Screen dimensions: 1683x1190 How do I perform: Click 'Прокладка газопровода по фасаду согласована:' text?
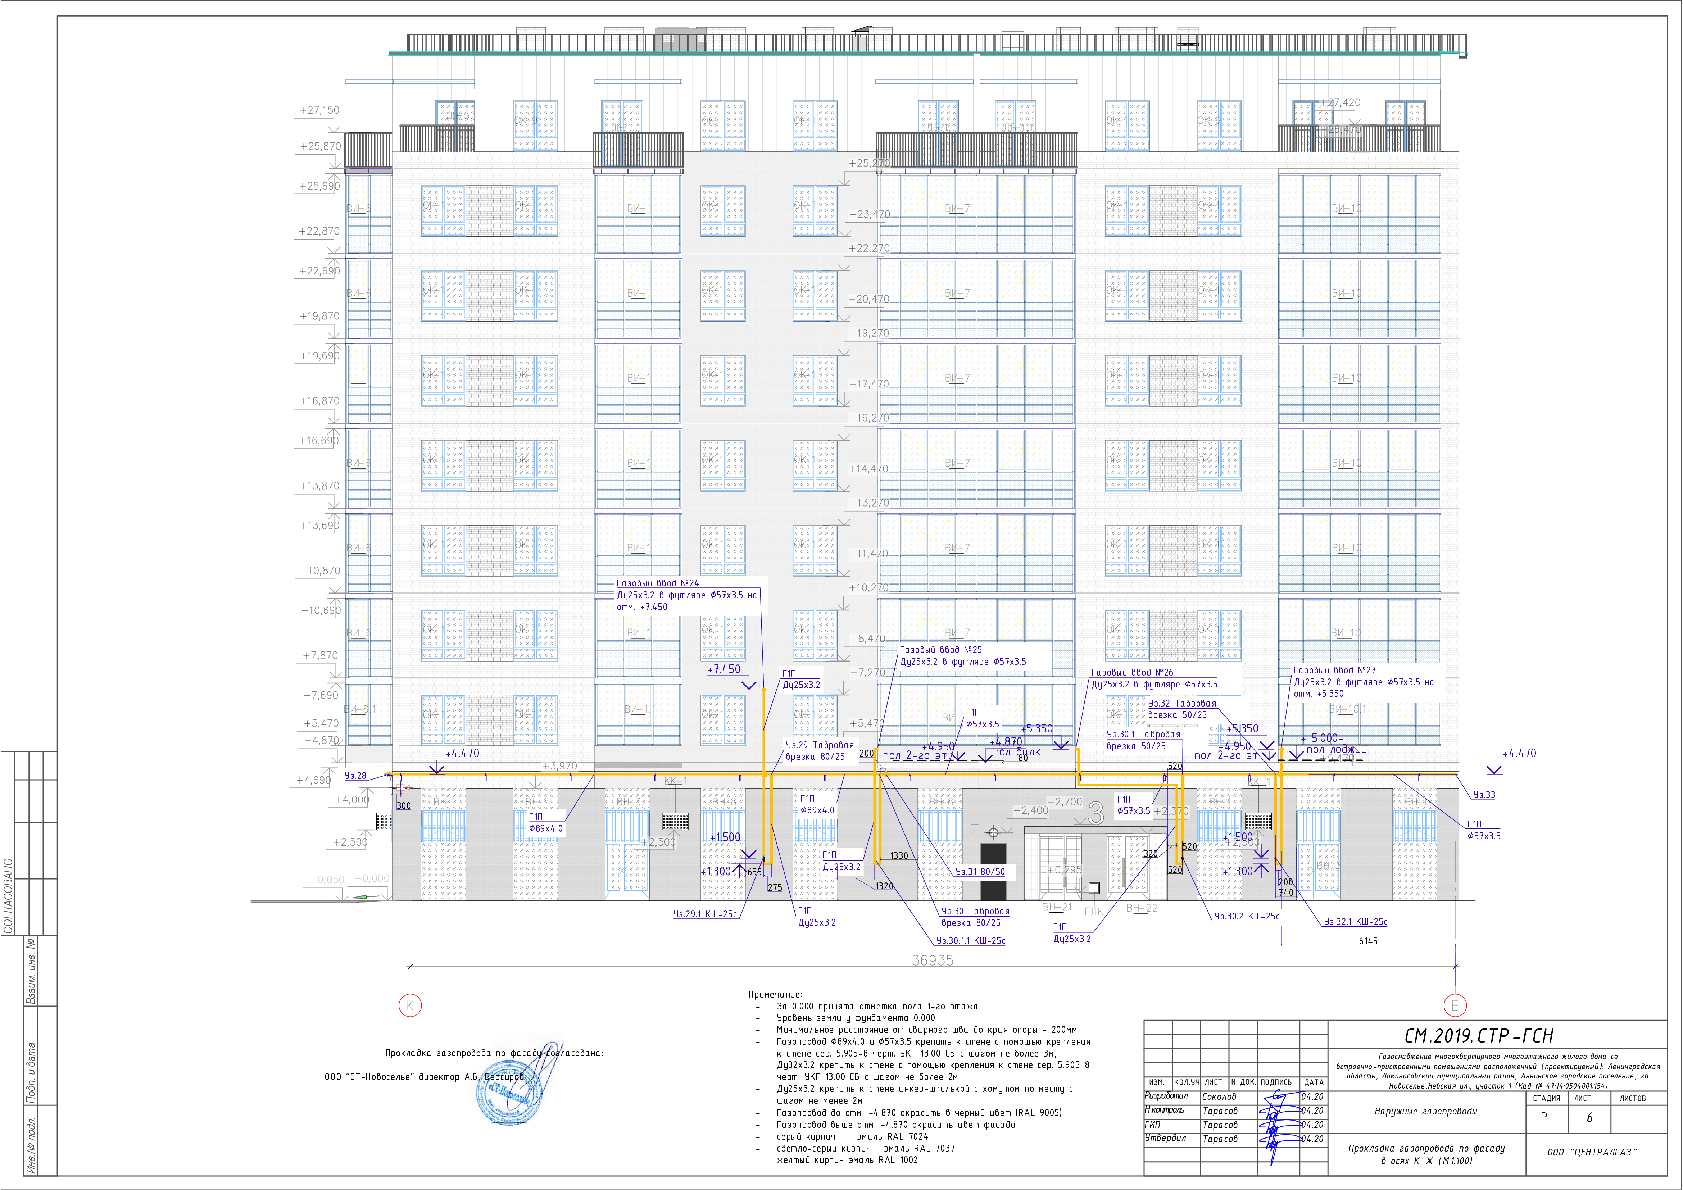coord(494,1053)
